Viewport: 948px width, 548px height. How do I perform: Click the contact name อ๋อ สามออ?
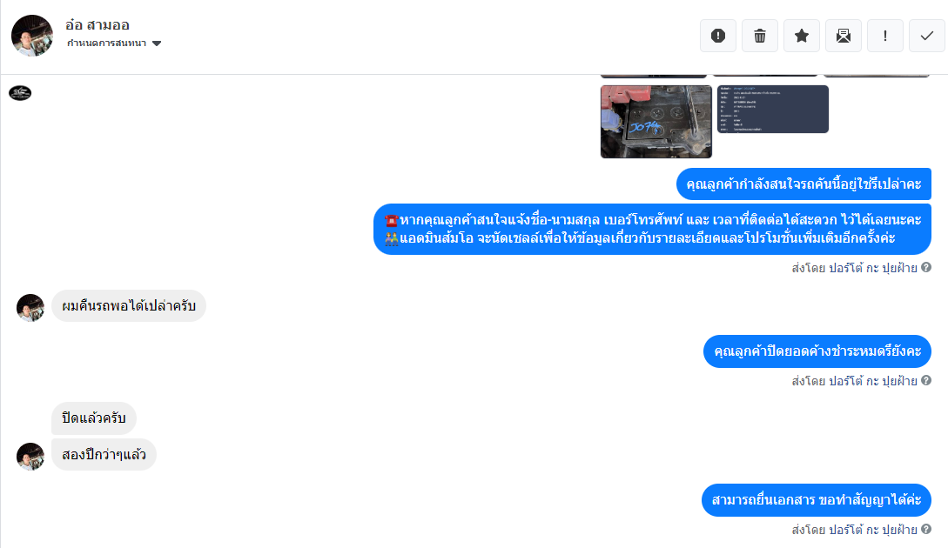tap(97, 24)
